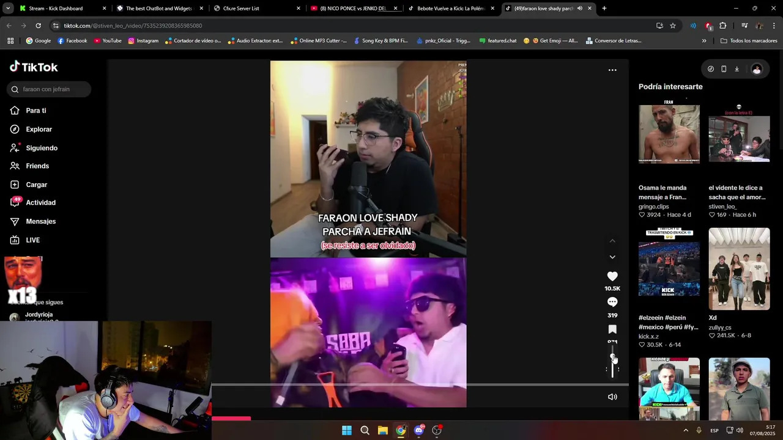Viewport: 783px width, 440px height.
Task: Switch to NICO PONCE vs JENKO tab
Action: click(x=353, y=9)
